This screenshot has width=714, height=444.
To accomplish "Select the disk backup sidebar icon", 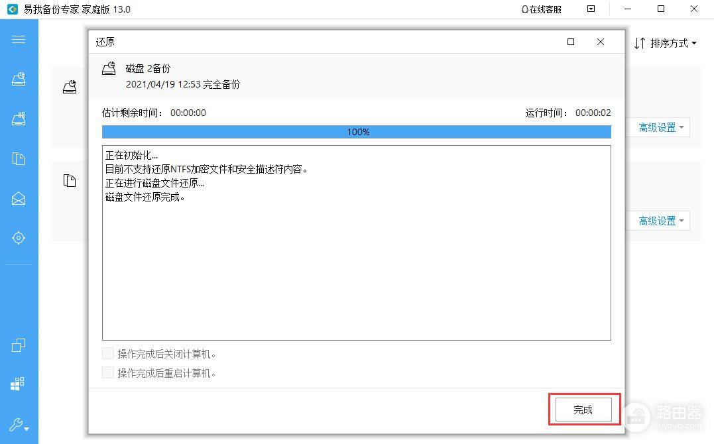I will pos(19,80).
